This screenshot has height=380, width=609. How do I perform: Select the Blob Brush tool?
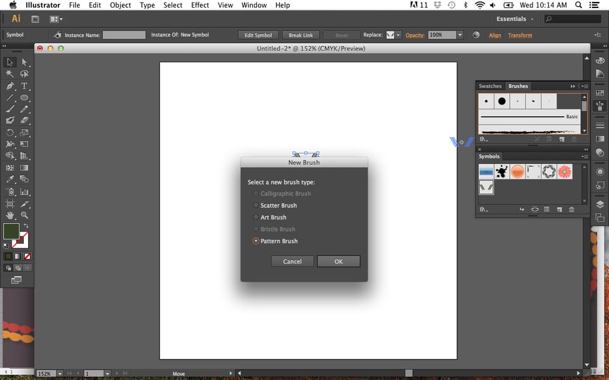(10, 120)
